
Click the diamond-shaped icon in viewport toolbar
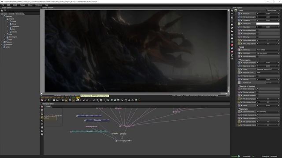(132, 101)
